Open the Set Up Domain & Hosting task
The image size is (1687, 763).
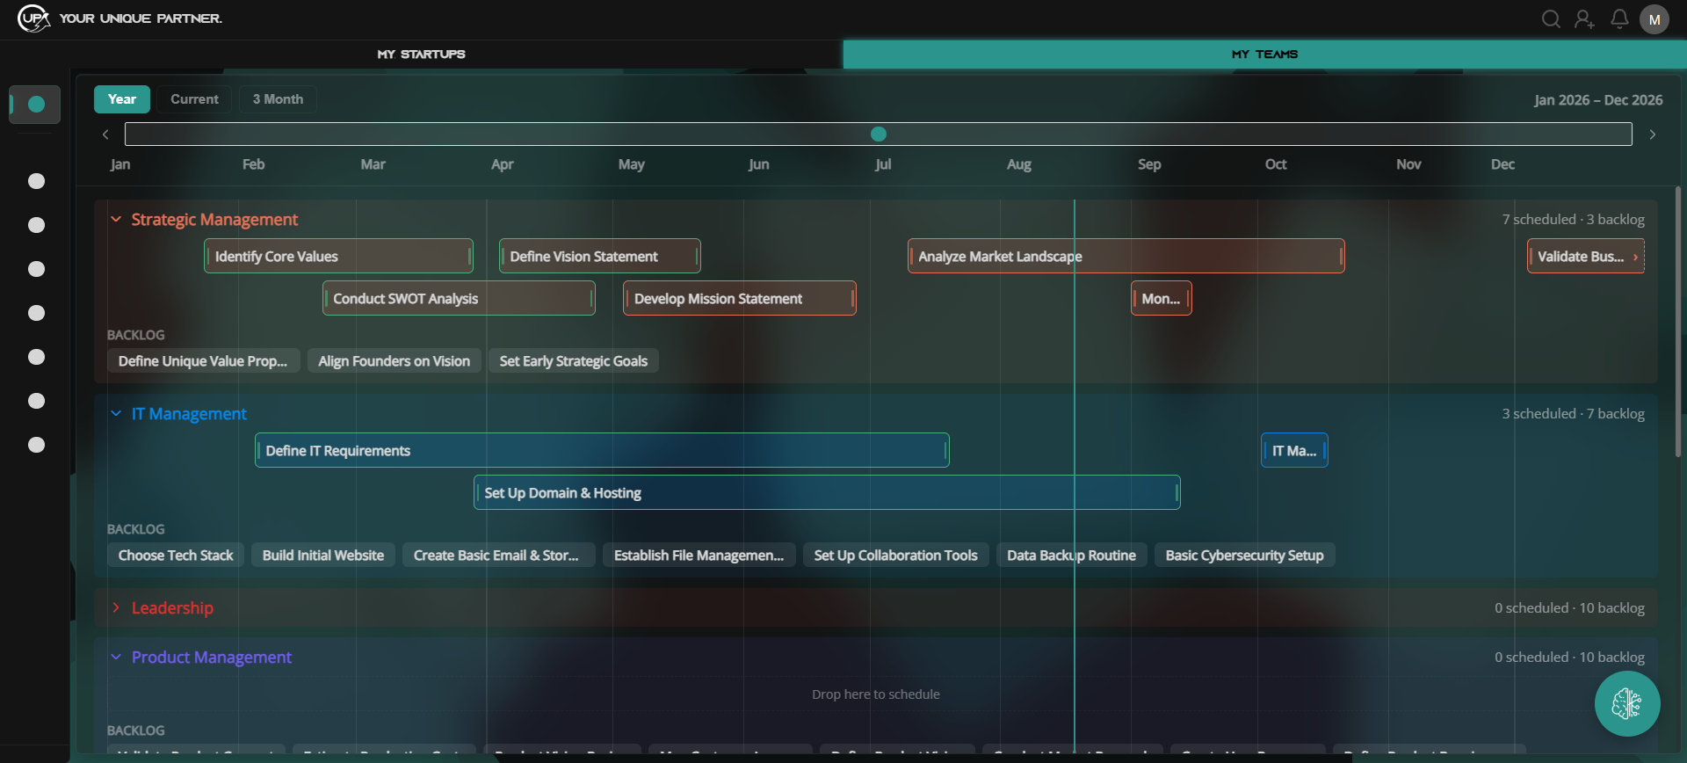(x=827, y=492)
